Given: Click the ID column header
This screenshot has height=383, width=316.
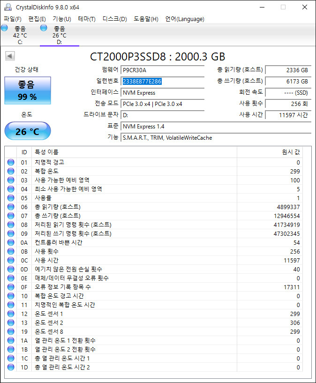Looking at the screenshot, I should click(24, 152).
